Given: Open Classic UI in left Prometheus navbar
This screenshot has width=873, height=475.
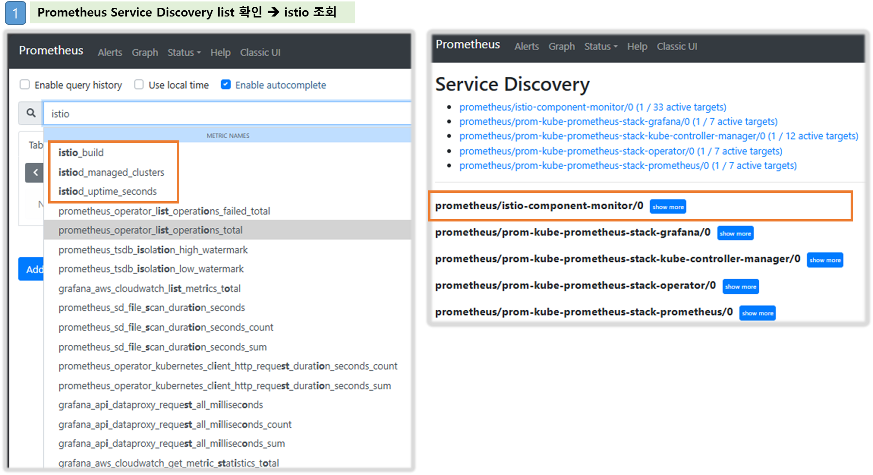Looking at the screenshot, I should tap(260, 52).
